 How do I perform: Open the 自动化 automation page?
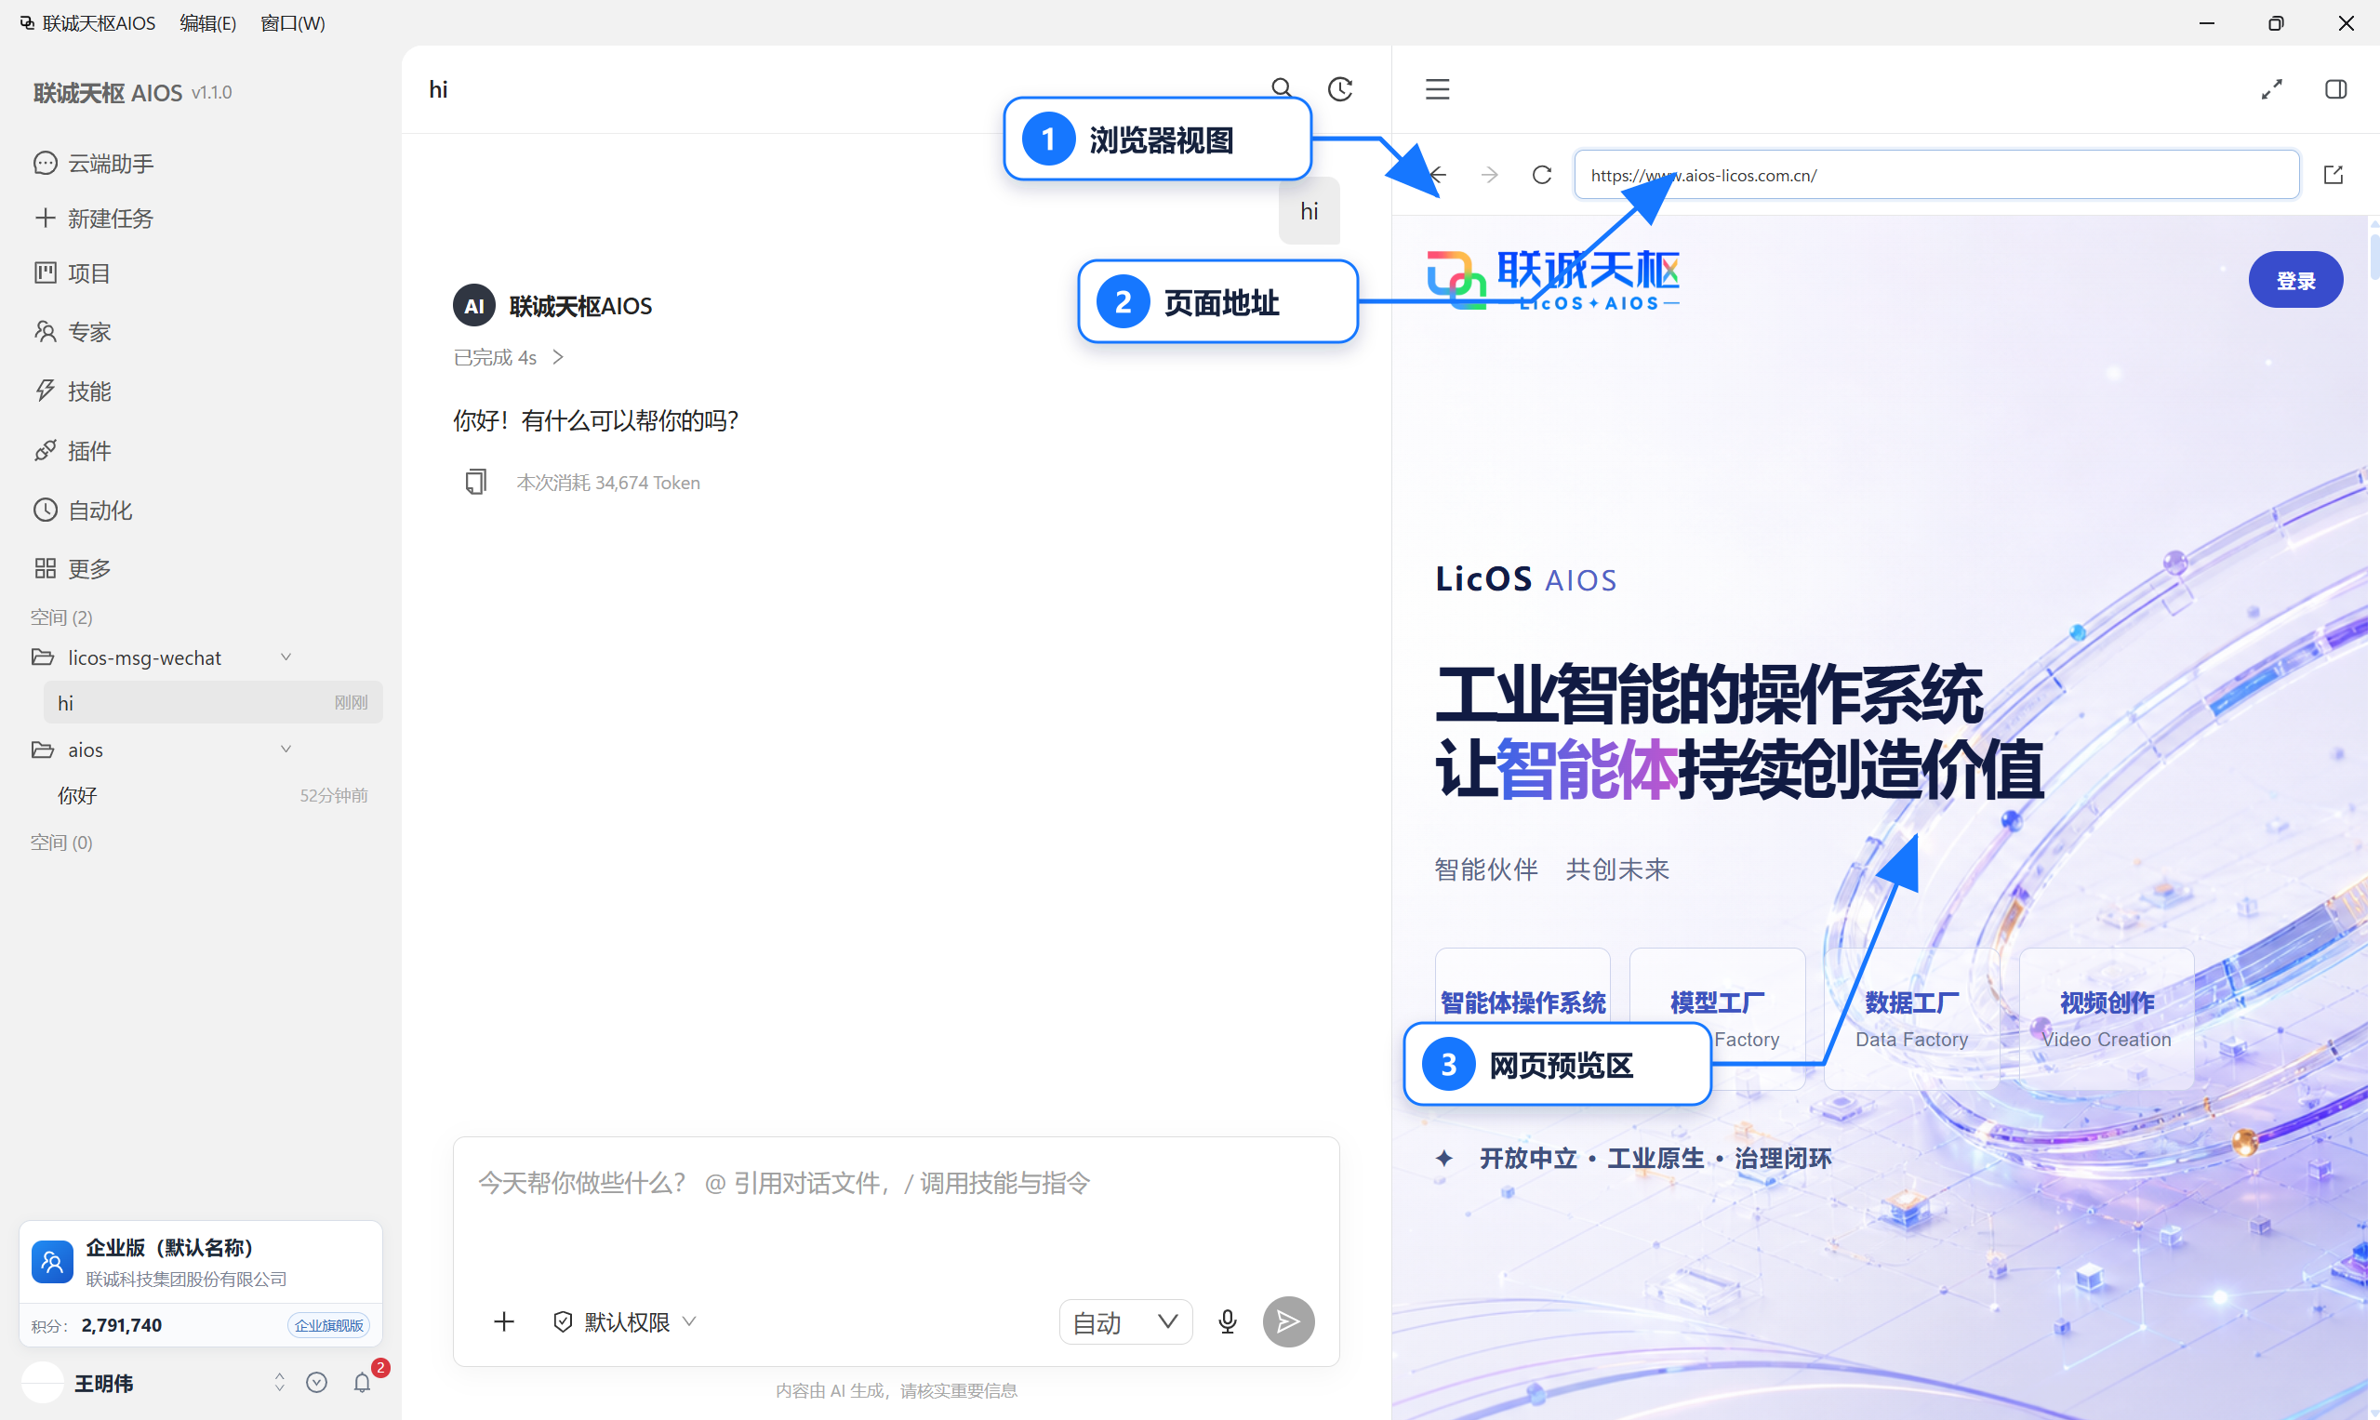tap(84, 510)
